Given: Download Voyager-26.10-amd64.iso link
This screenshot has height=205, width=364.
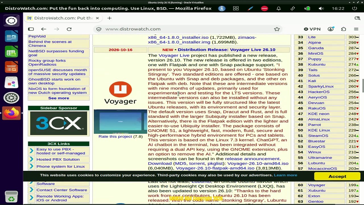Looking at the screenshot, I should coord(258,163).
